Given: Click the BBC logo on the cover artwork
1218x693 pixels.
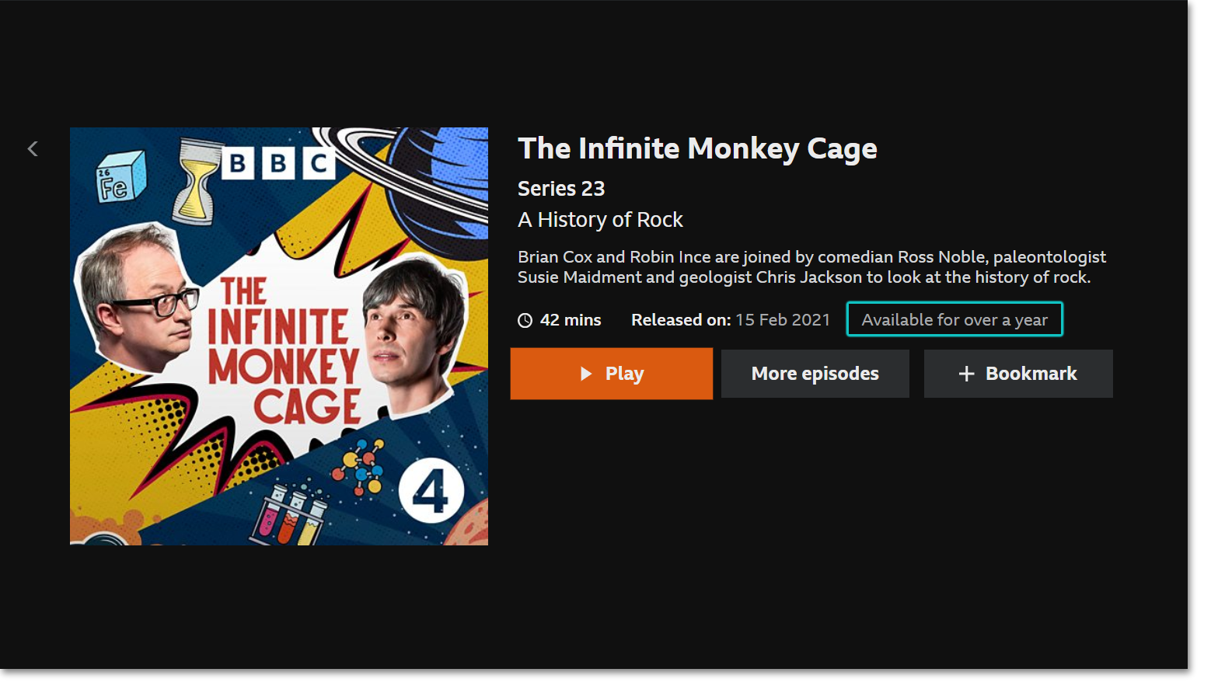Looking at the screenshot, I should [277, 165].
